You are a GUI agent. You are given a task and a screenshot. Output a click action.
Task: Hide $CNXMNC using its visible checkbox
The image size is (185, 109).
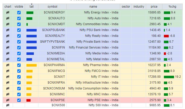pyautogui.click(x=19, y=94)
